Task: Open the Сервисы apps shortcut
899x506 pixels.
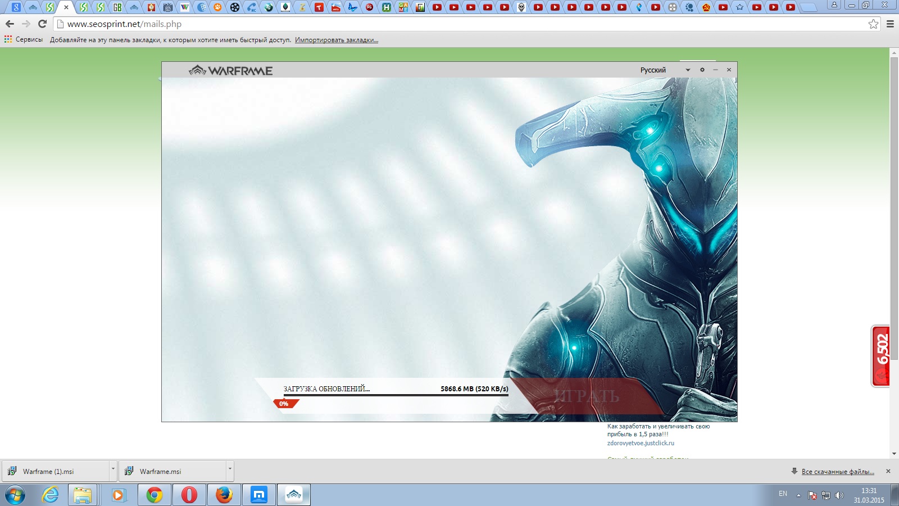Action: [24, 39]
